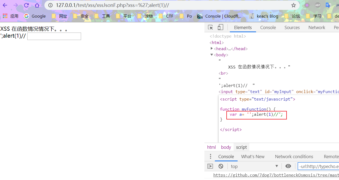Open the keac's Blog bookmark
This screenshot has height=180, width=339.
point(264,16)
